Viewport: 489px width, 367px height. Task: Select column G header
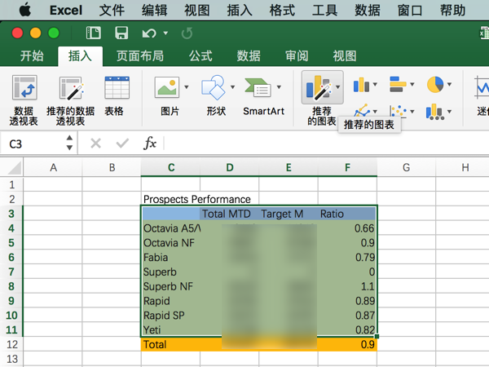pyautogui.click(x=406, y=167)
